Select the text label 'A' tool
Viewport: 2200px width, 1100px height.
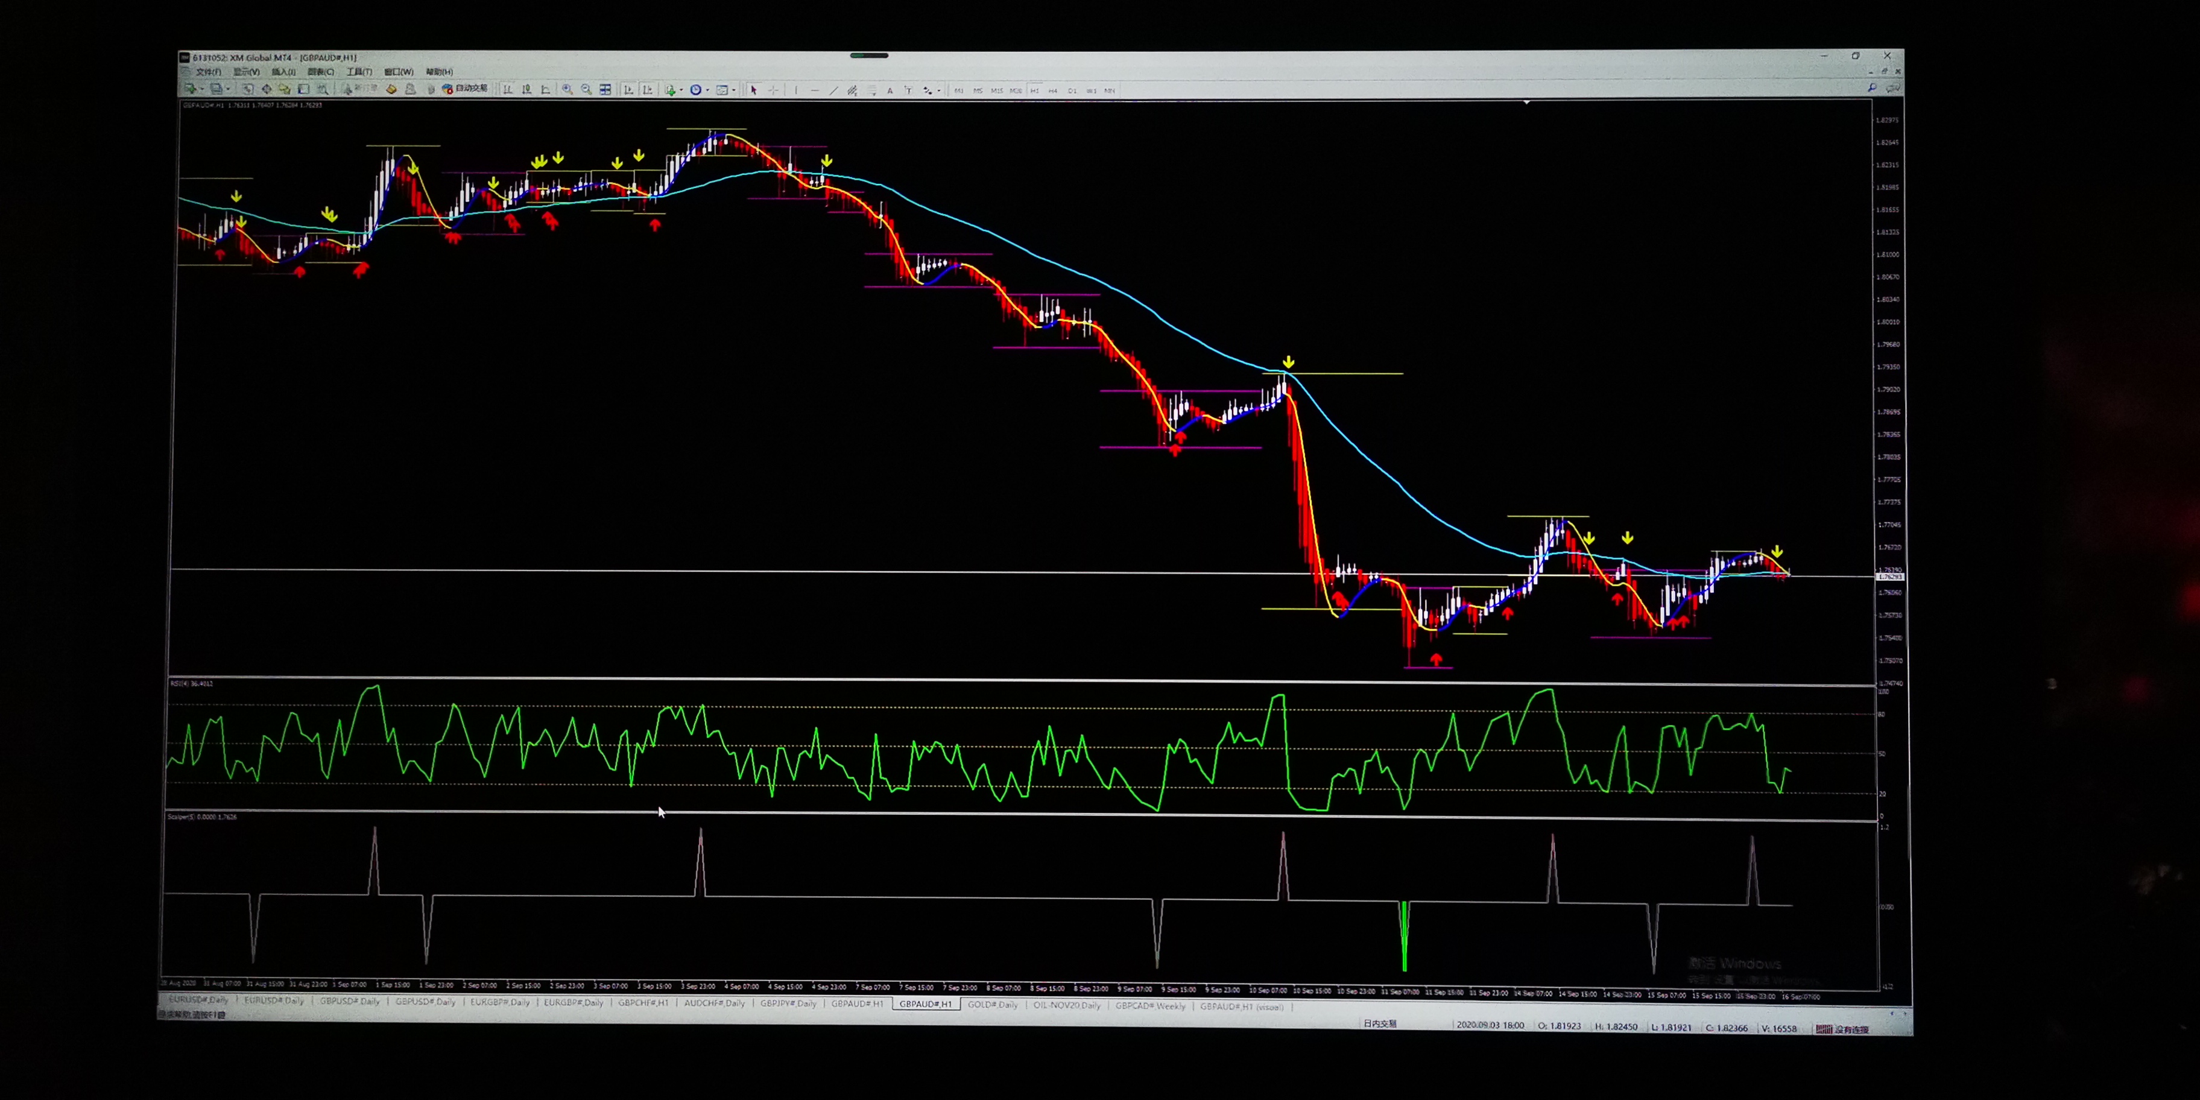[890, 90]
